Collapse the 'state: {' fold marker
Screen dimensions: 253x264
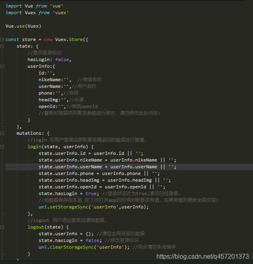pyautogui.click(x=2, y=46)
